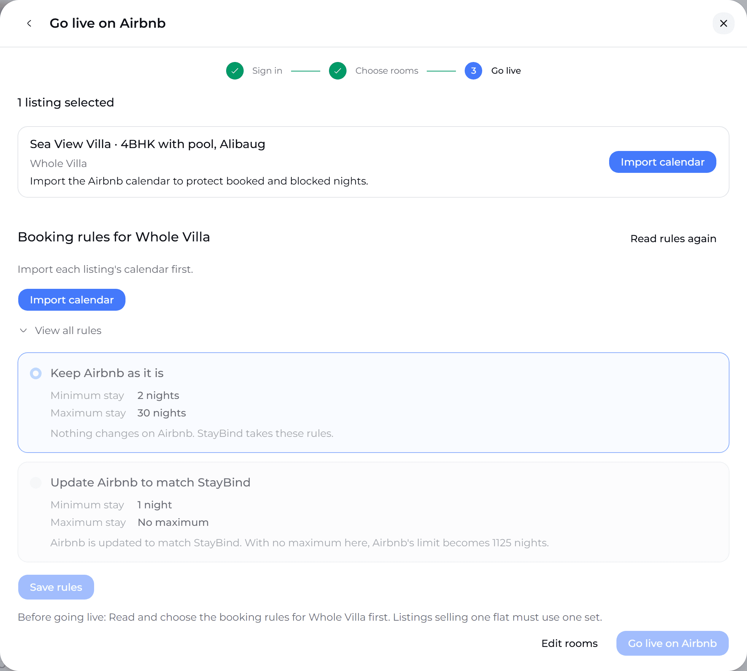Open the Sign in step label
747x671 pixels.
[x=267, y=71]
